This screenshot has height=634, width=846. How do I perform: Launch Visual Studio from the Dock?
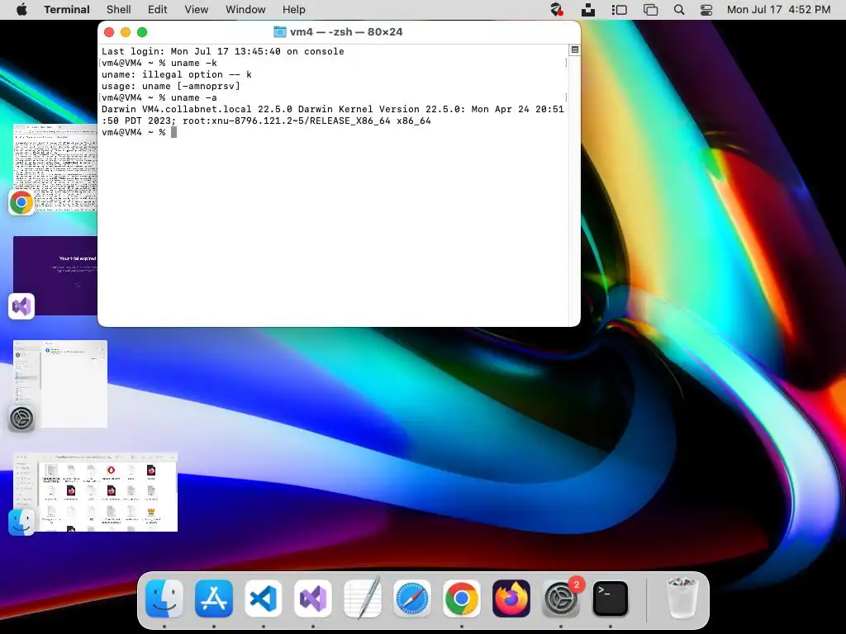coord(313,599)
